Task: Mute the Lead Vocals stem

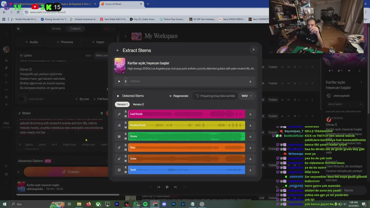Action: [125, 116]
